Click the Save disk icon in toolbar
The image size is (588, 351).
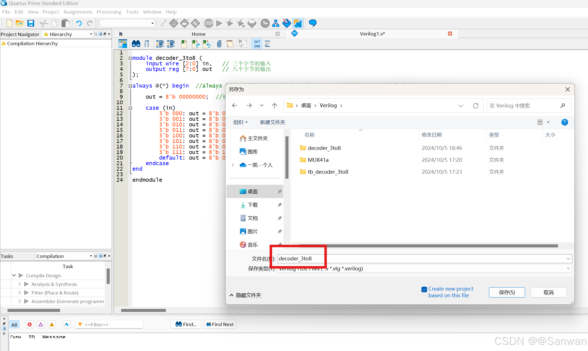pos(30,23)
